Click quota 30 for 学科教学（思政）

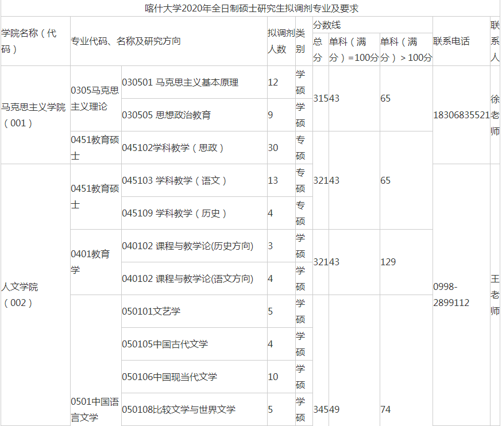tap(273, 148)
